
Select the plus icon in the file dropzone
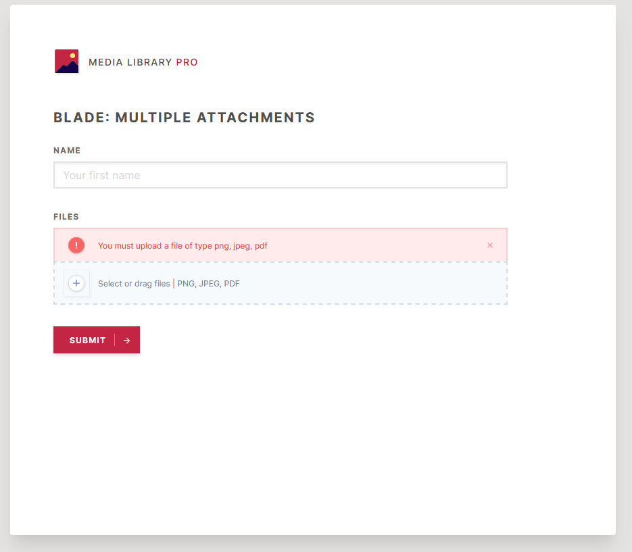(x=76, y=283)
